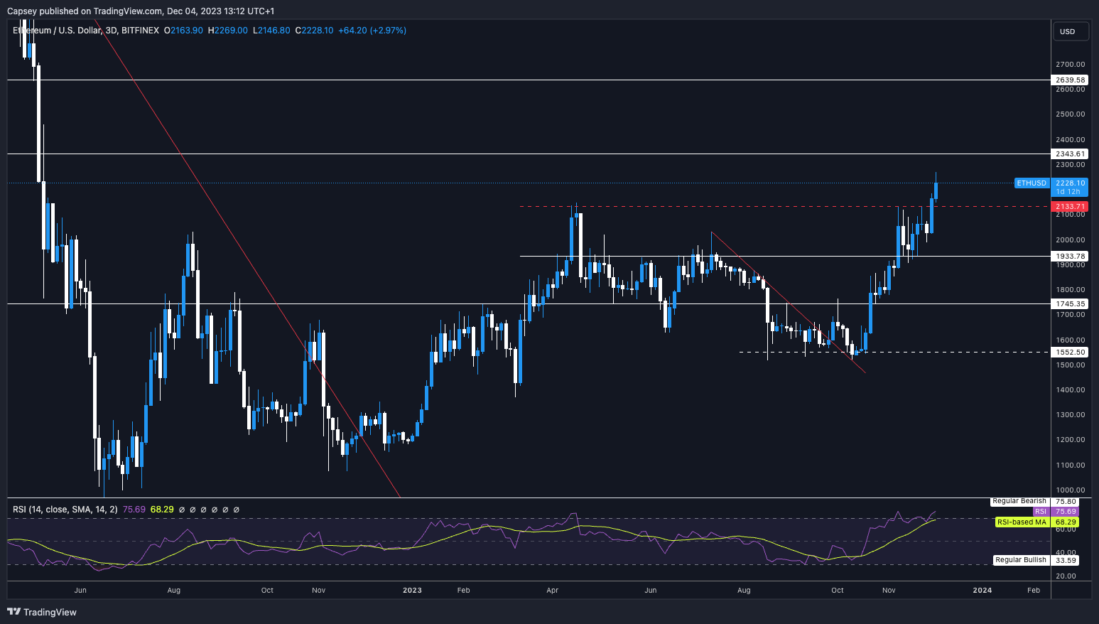Click the blue ETHUSD price tag
This screenshot has width=1099, height=624.
tap(1032, 183)
